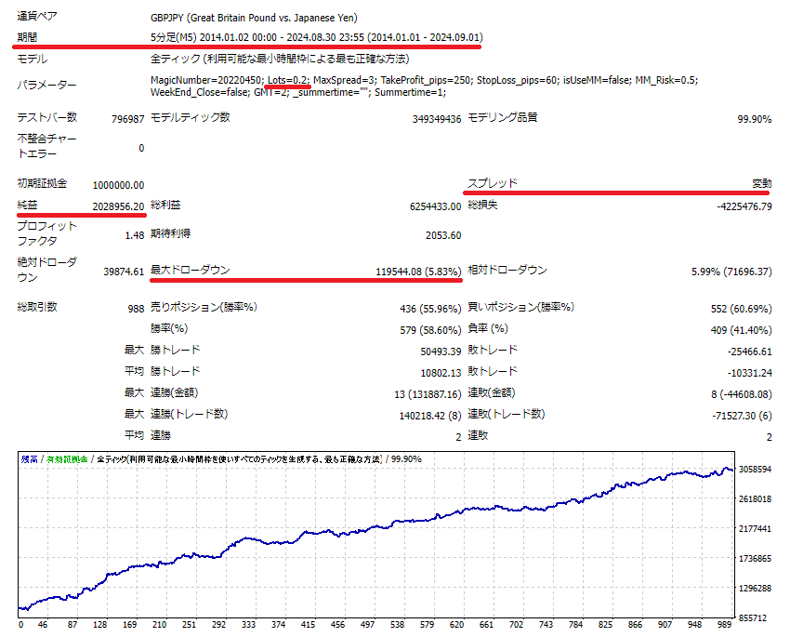The image size is (790, 637).
Task: Click the spread value '変動'
Action: 762,183
